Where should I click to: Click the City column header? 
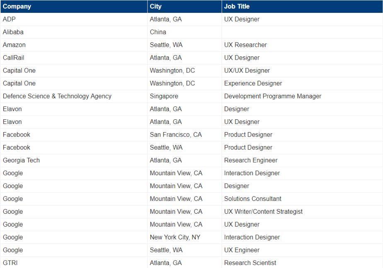click(x=184, y=6)
